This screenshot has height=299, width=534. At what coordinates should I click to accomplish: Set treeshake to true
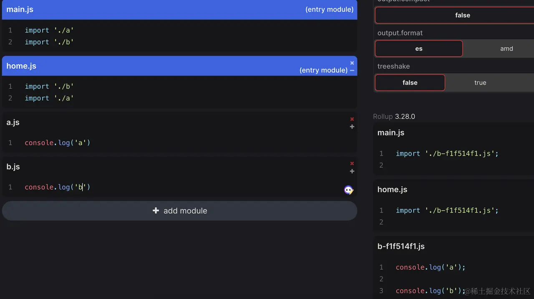tap(480, 83)
